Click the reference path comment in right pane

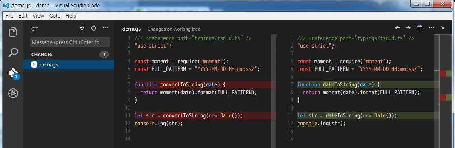356,38
